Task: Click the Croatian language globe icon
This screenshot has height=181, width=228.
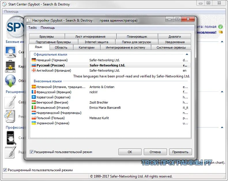Action: coord(34,97)
